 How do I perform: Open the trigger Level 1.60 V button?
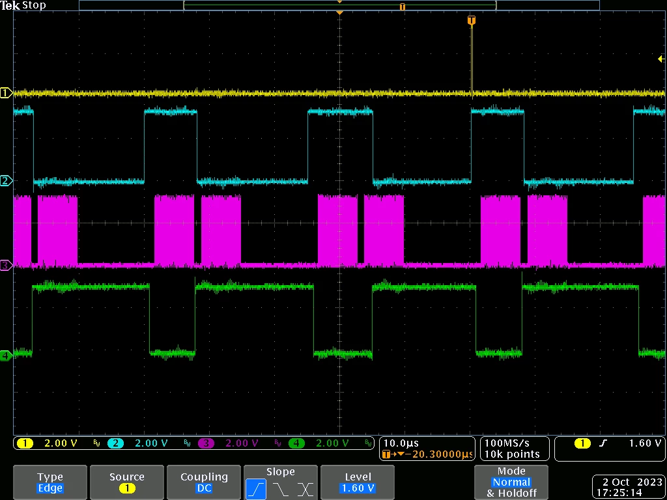tap(358, 482)
